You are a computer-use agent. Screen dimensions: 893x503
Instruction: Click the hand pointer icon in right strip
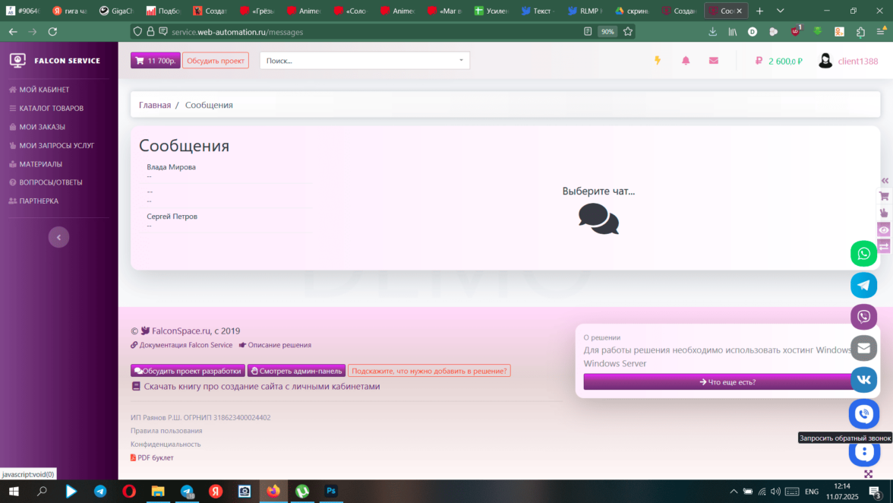click(x=884, y=213)
